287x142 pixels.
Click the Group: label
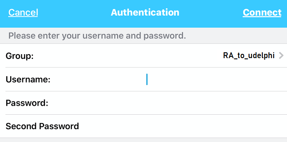point(20,56)
